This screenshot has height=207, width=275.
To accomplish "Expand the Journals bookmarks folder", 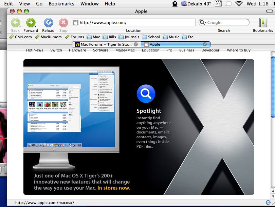I will (129, 37).
